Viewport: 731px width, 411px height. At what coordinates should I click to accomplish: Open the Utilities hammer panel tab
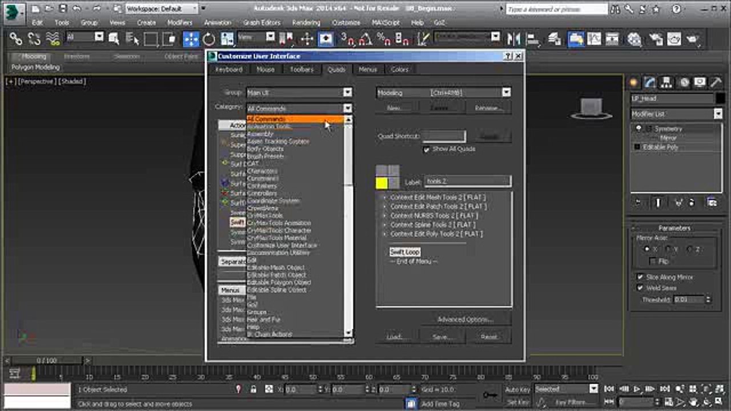pos(716,82)
